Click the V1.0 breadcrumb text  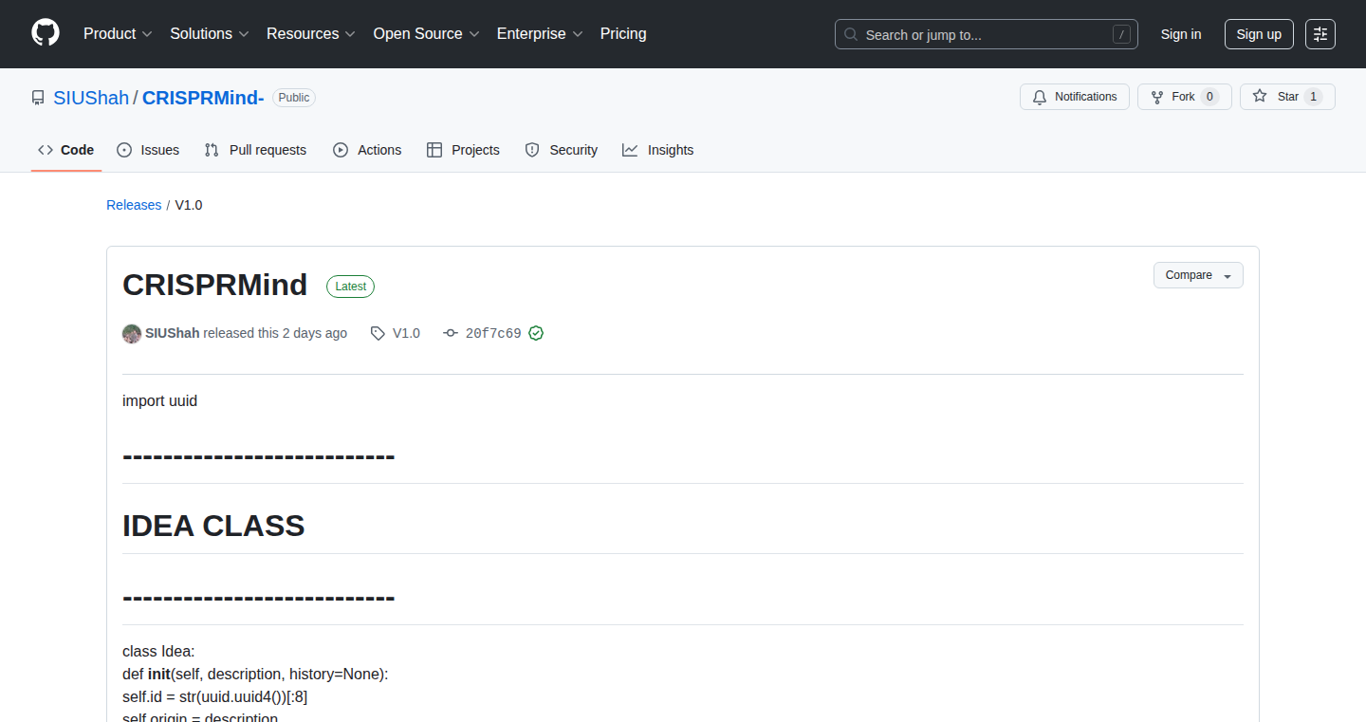pyautogui.click(x=189, y=205)
